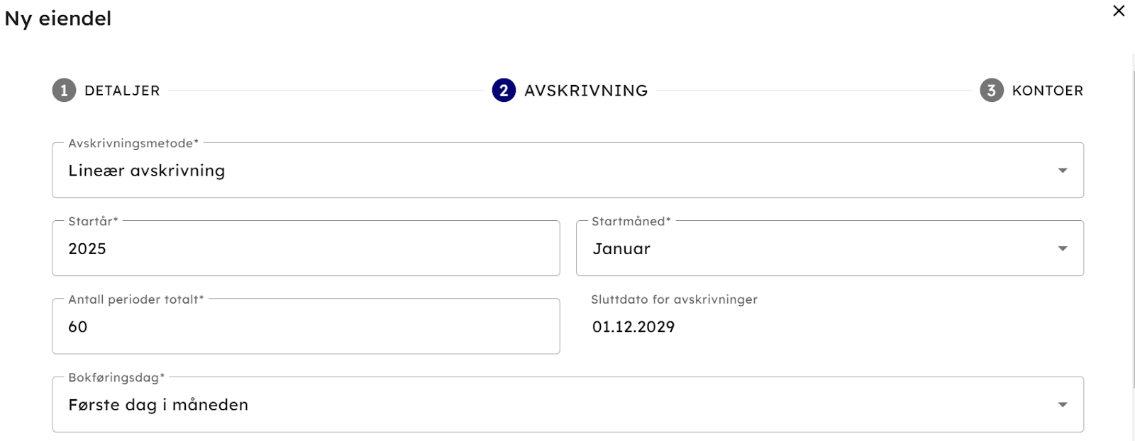Expand the Bokføringsdag dropdown arrow
Viewport: 1135px width, 441px height.
pyautogui.click(x=1062, y=405)
